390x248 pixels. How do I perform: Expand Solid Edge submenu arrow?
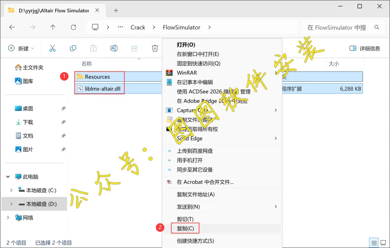click(x=276, y=138)
